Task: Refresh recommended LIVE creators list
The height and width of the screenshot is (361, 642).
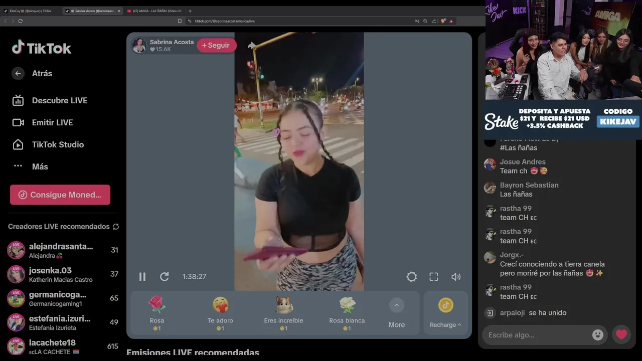Action: click(116, 227)
